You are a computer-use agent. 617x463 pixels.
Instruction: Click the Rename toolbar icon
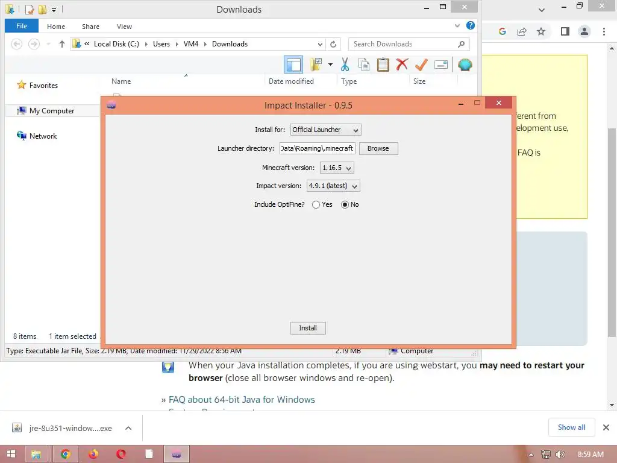[440, 65]
